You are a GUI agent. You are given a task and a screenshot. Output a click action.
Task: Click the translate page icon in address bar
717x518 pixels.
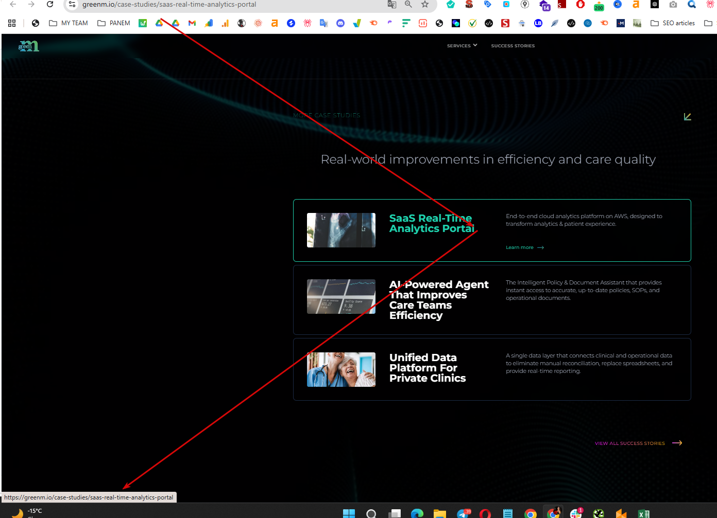pos(392,4)
